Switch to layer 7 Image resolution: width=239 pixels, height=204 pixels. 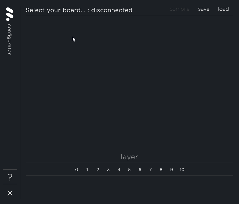tap(150, 170)
